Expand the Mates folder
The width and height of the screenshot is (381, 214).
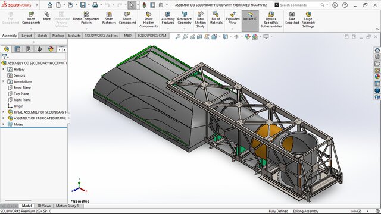[x=3, y=124]
